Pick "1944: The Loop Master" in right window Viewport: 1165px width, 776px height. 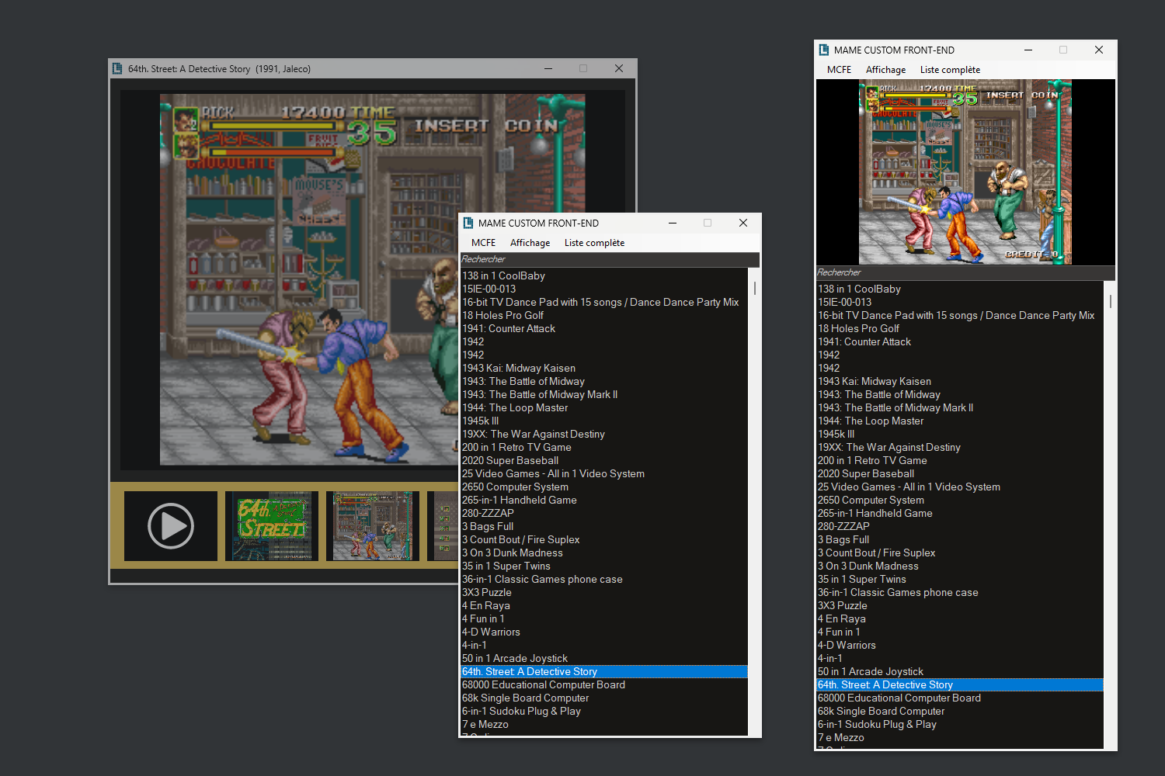959,421
